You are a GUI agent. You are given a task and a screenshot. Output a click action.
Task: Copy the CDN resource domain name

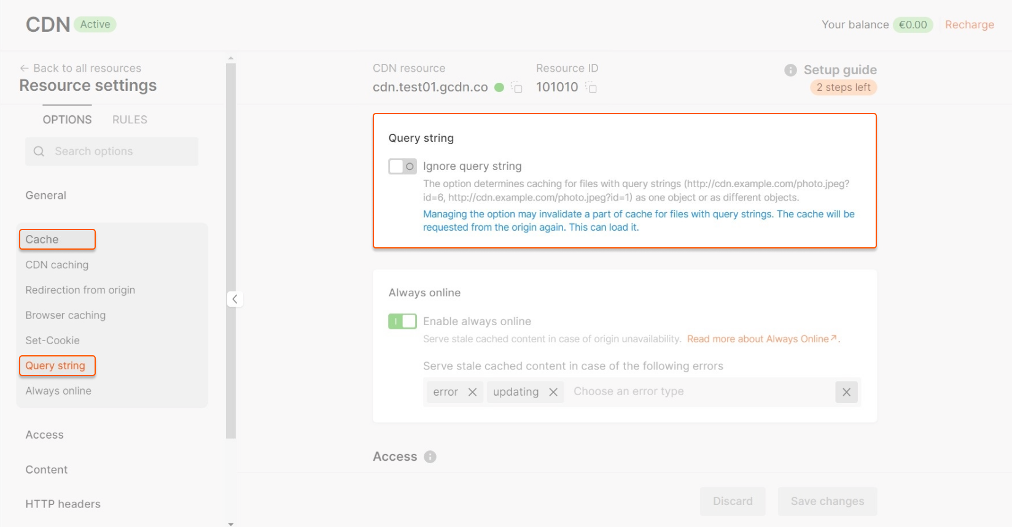point(517,88)
